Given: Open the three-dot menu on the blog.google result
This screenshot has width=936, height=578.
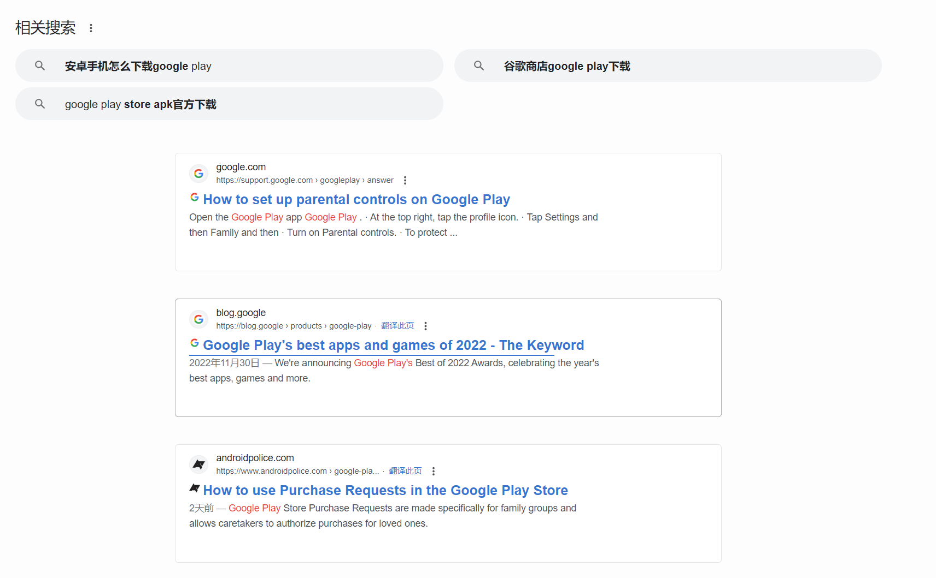Looking at the screenshot, I should coord(425,325).
